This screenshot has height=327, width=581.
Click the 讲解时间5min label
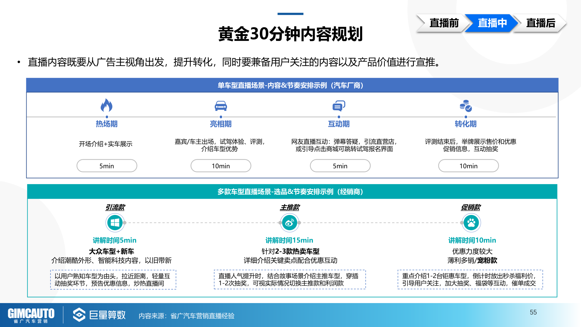114,240
